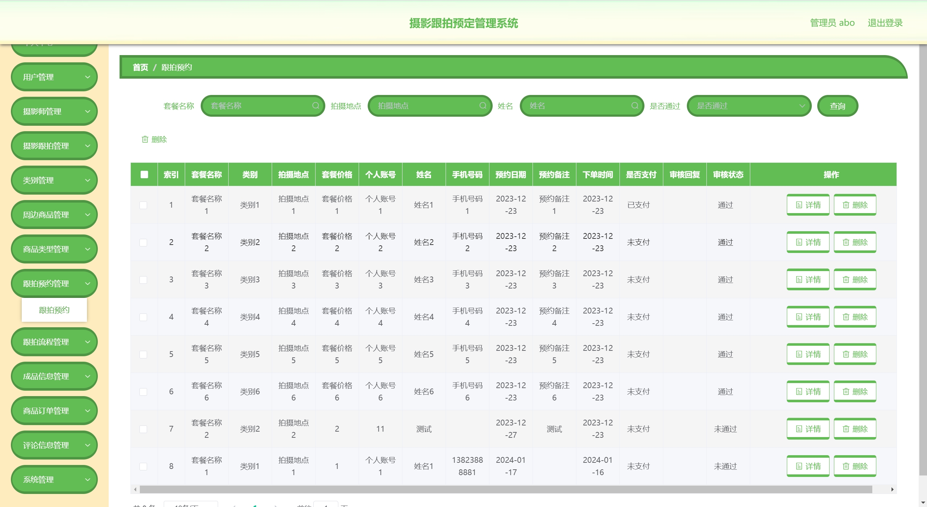
Task: Click the 首页 breadcrumb link
Action: [x=140, y=67]
